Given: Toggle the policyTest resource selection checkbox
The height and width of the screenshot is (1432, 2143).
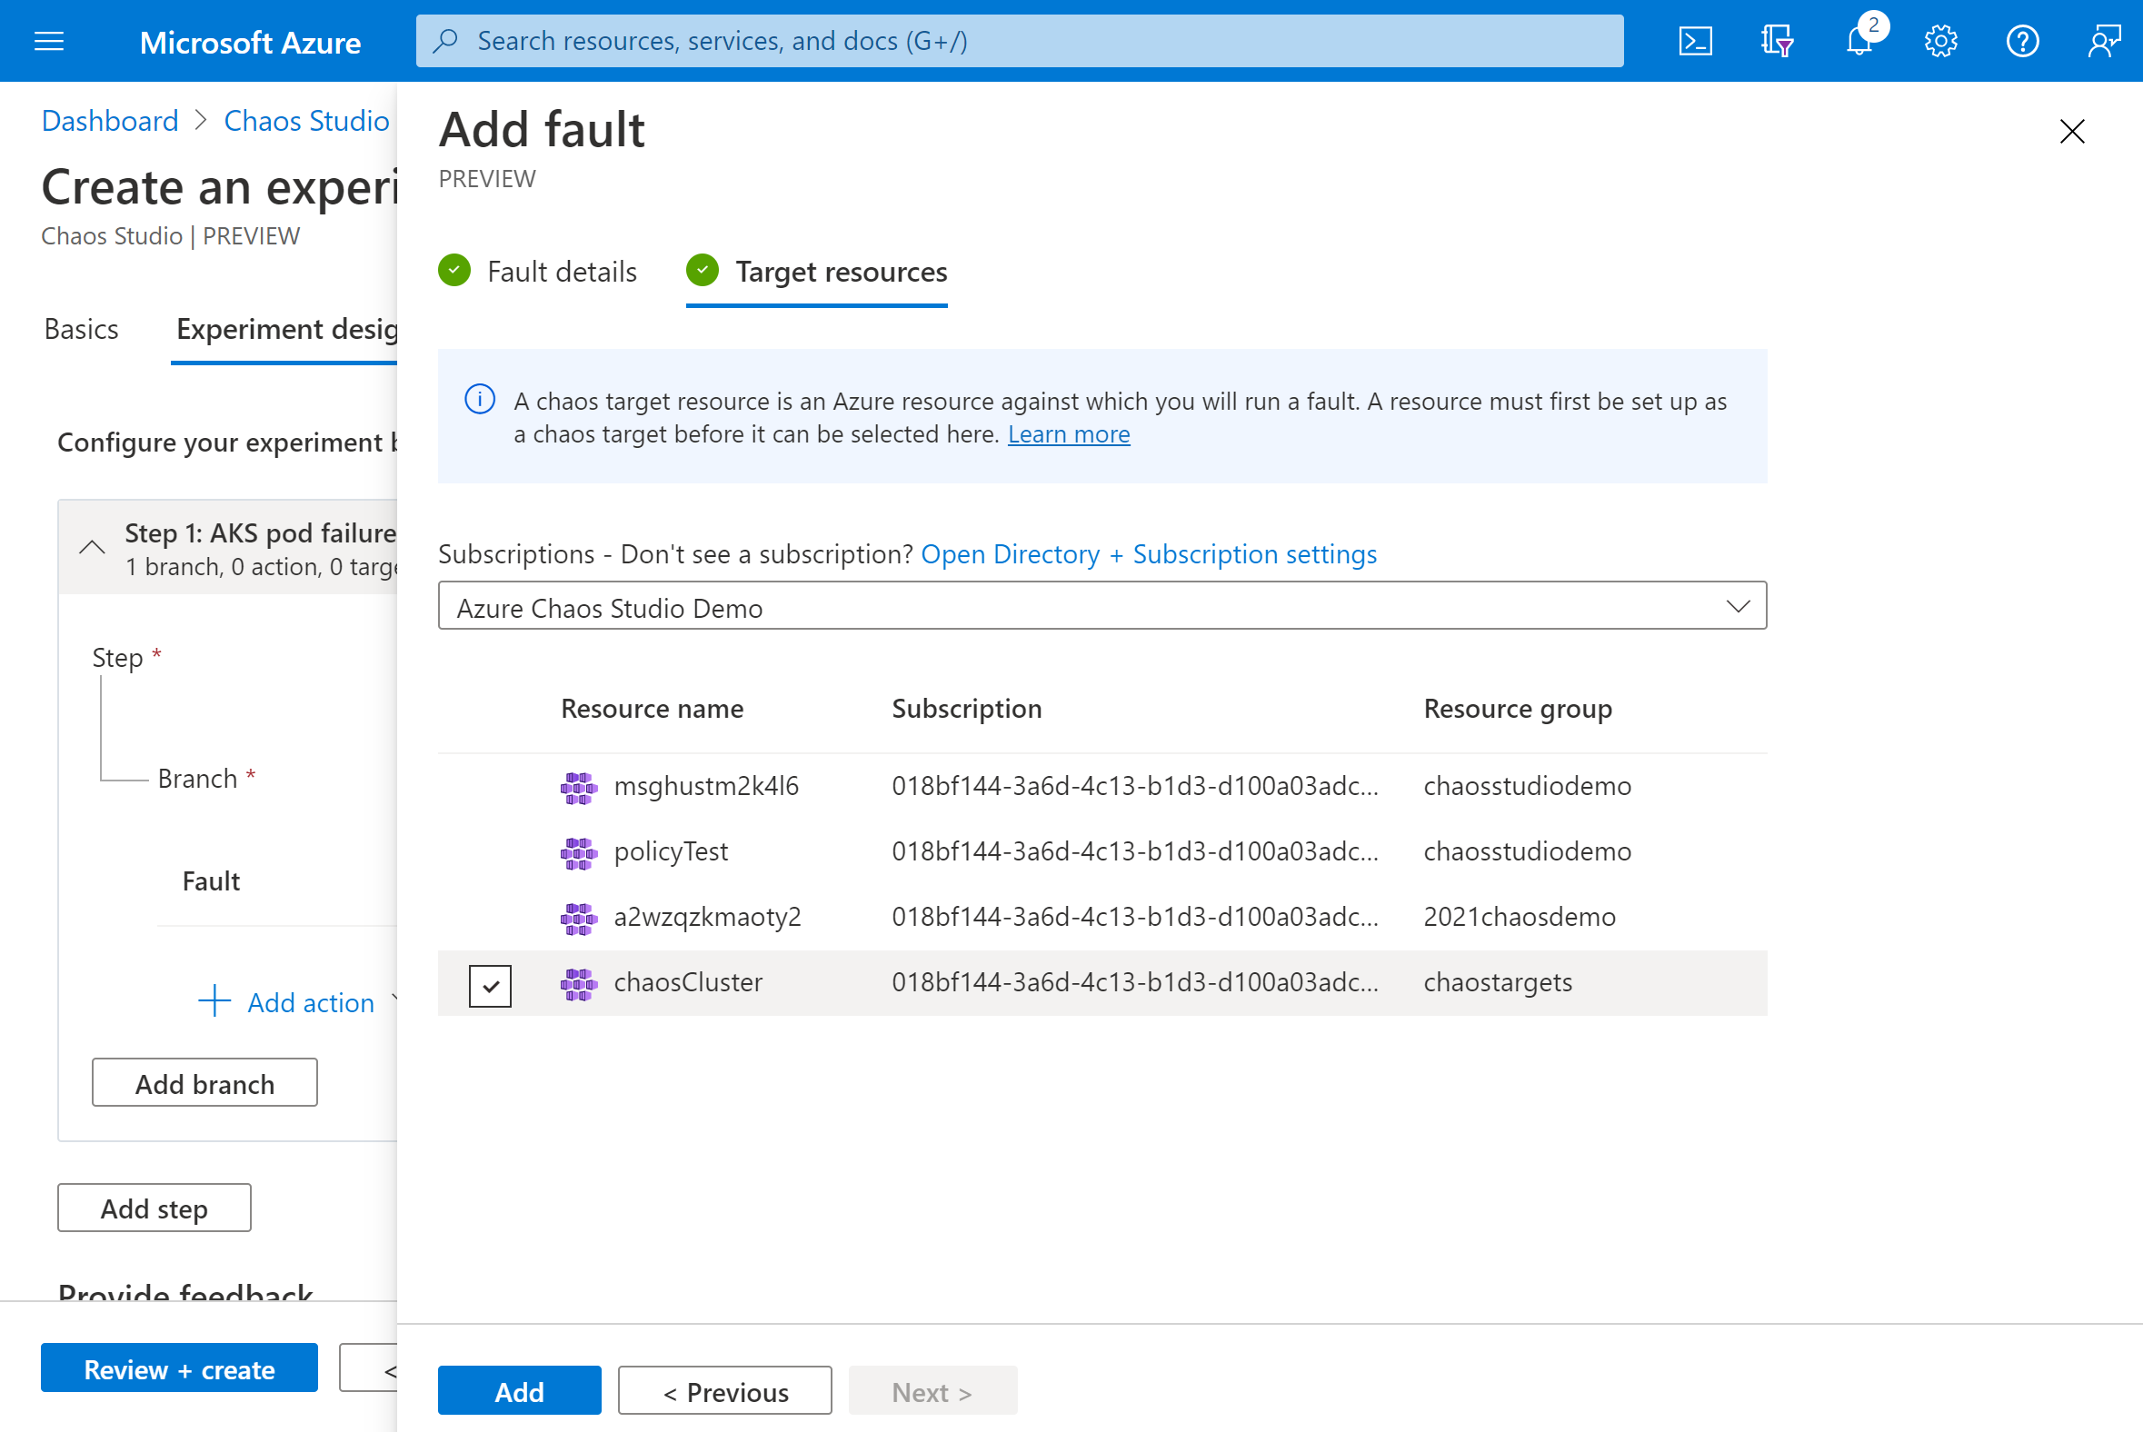Looking at the screenshot, I should [491, 850].
